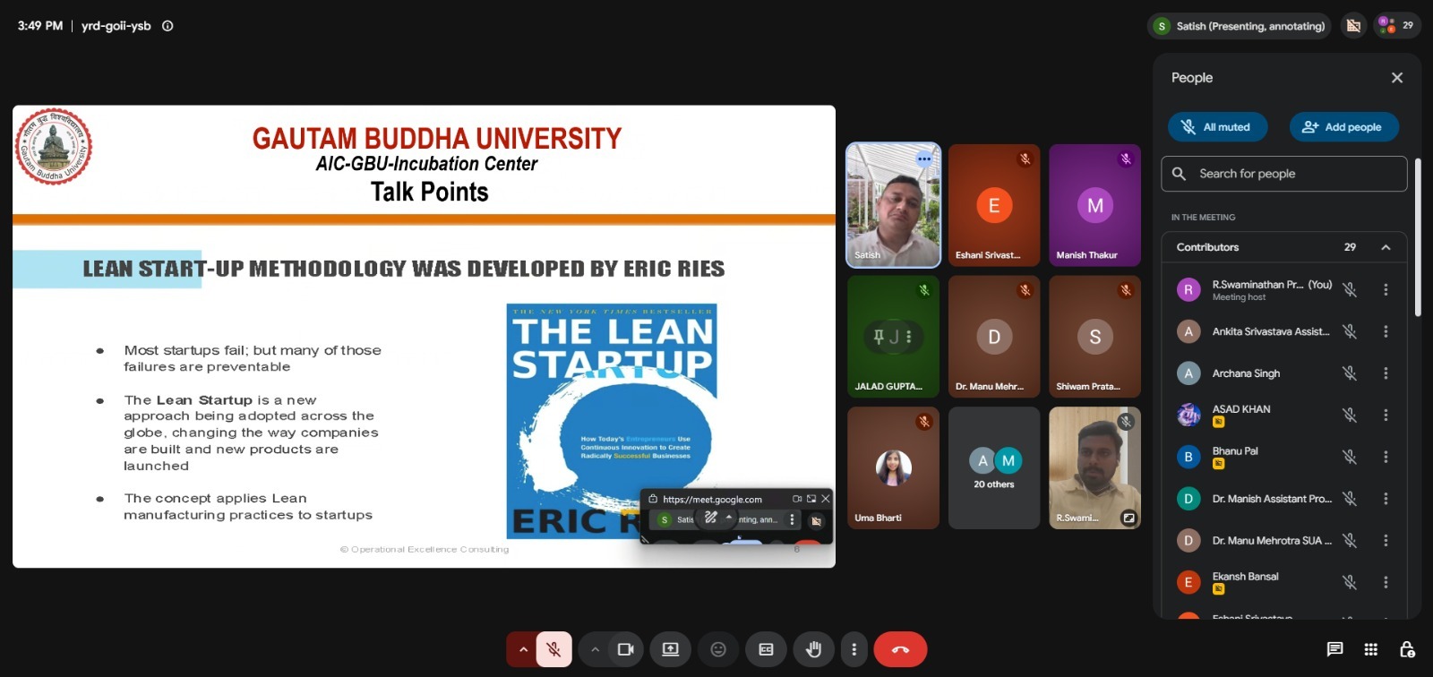Open options menu for R.Swaminathan (You)
The width and height of the screenshot is (1433, 677).
point(1386,290)
